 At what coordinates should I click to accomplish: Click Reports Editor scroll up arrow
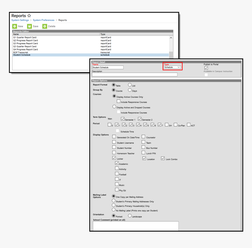point(171,38)
